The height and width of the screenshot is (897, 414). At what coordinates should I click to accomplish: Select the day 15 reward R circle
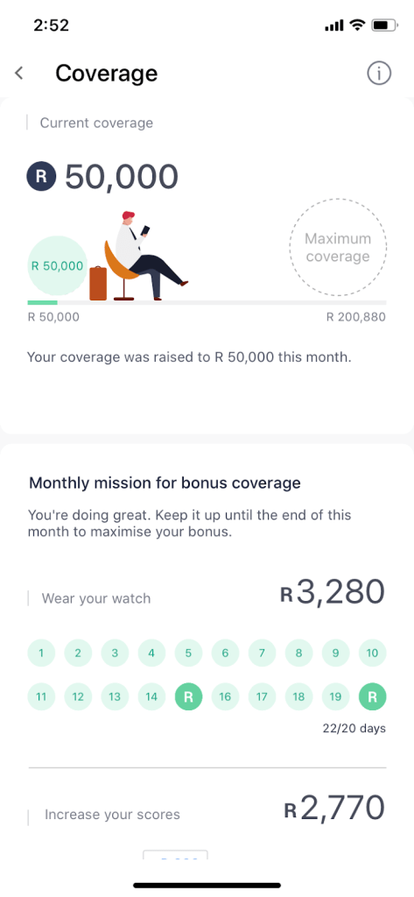coord(188,696)
